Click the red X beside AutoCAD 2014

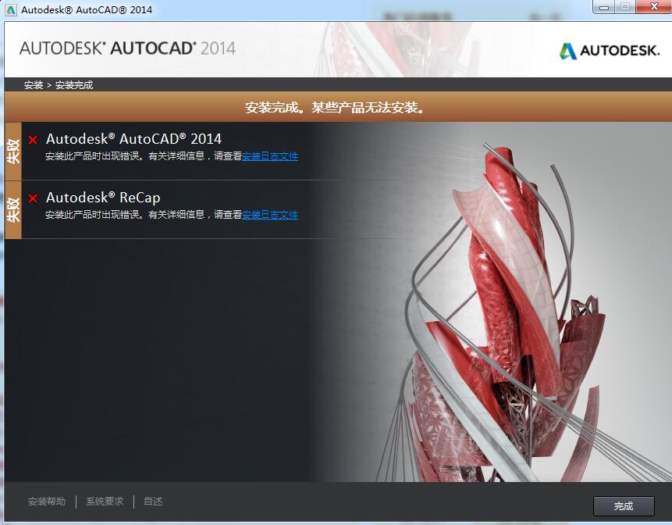[33, 139]
